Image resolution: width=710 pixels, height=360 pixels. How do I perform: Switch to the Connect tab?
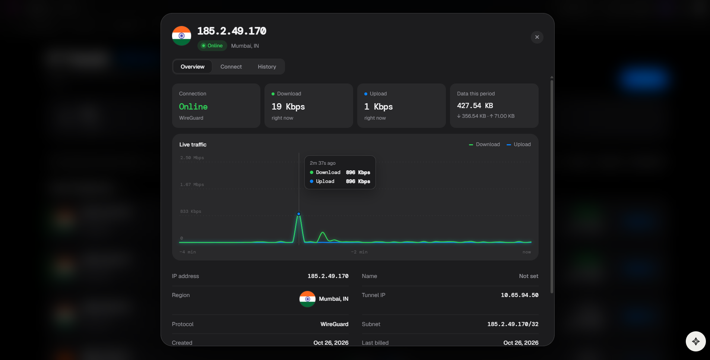(231, 67)
